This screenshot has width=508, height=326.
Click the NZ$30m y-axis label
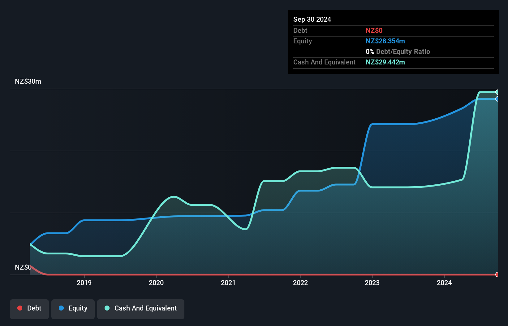coord(28,81)
